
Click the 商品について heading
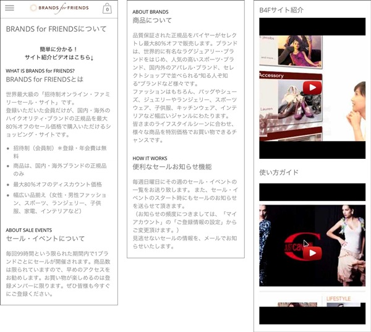pyautogui.click(x=152, y=20)
